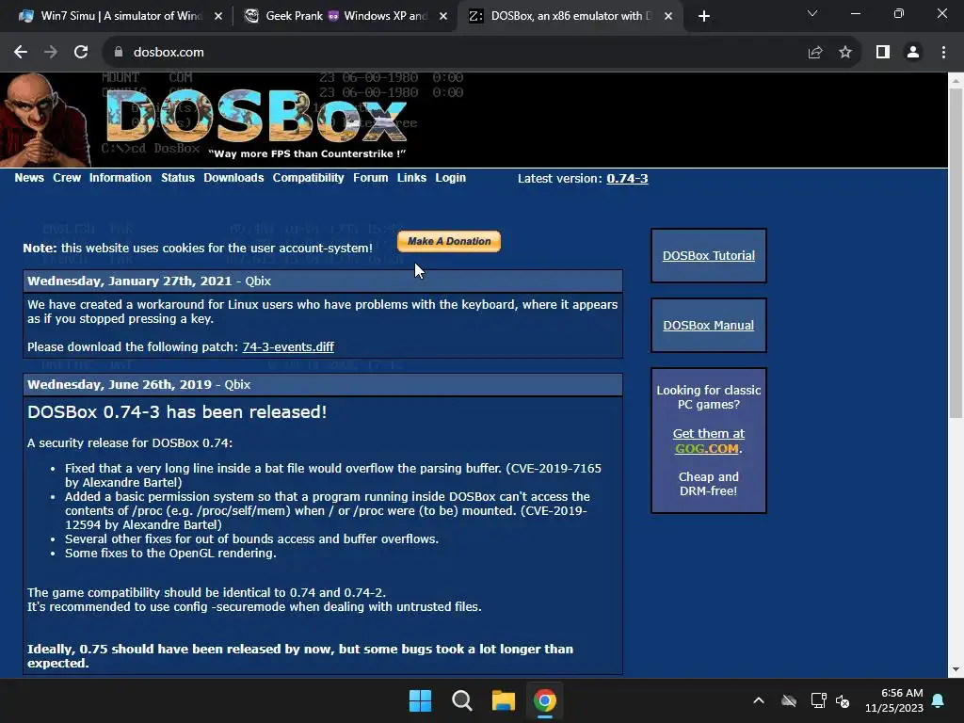Go to the Status page

(x=178, y=178)
